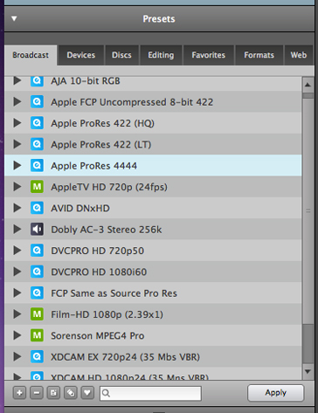Image resolution: width=318 pixels, height=413 pixels.
Task: Click QuickTime icon beside ProRes 422 (HQ)
Action: [37, 123]
